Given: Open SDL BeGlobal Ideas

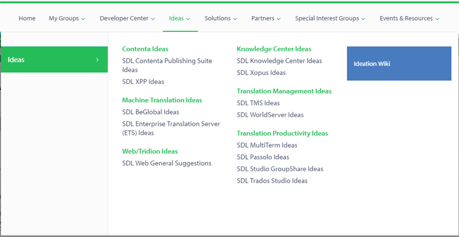Looking at the screenshot, I should 151,112.
